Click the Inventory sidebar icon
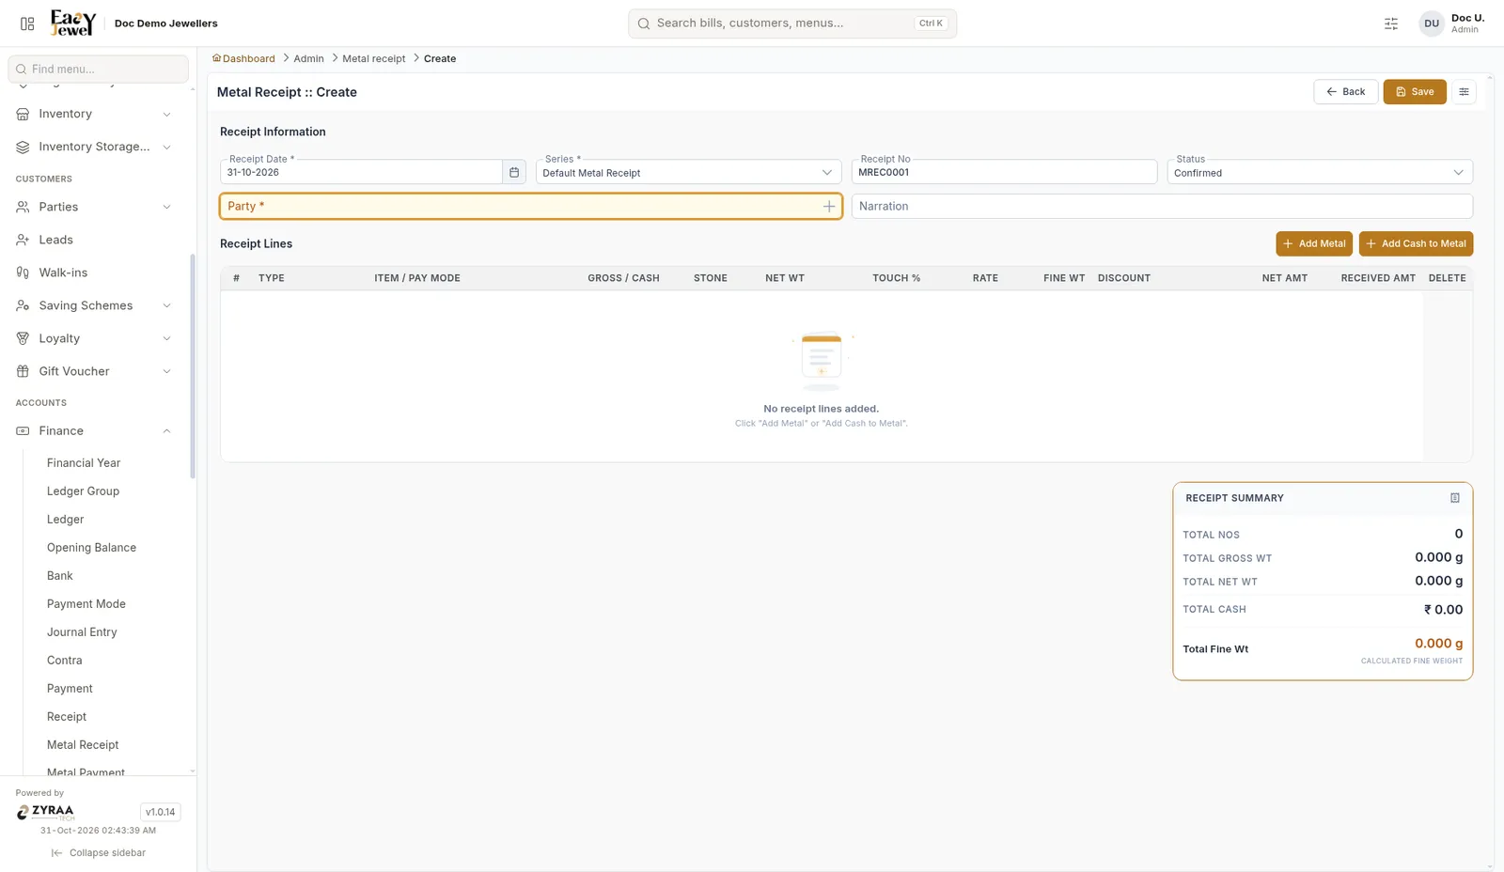Viewport: 1504px width, 872px height. pyautogui.click(x=23, y=114)
